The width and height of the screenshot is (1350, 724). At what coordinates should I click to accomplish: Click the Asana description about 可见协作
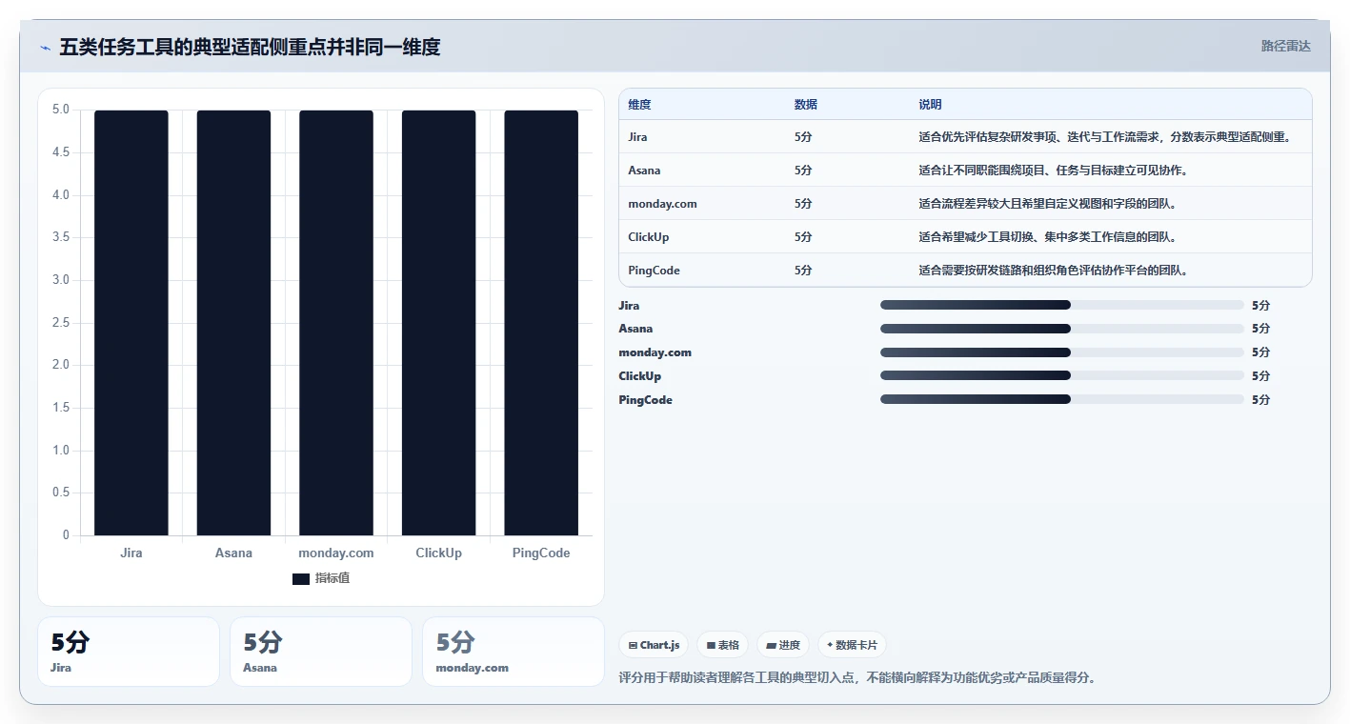pos(1053,171)
